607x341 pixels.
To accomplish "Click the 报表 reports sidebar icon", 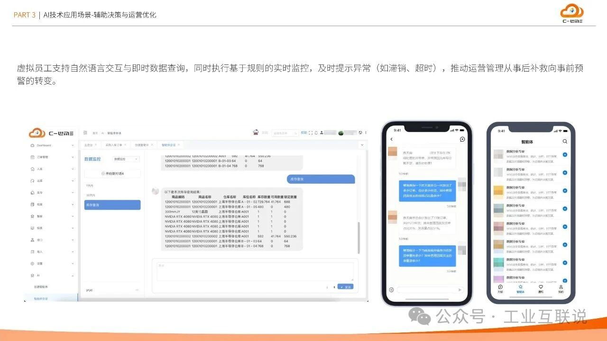I will click(x=40, y=227).
